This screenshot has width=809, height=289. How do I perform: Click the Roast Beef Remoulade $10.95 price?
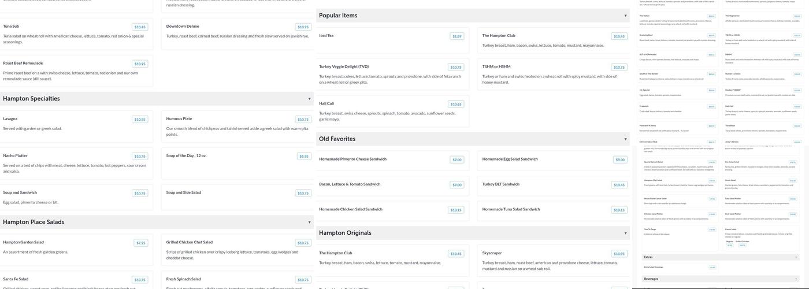coord(140,64)
